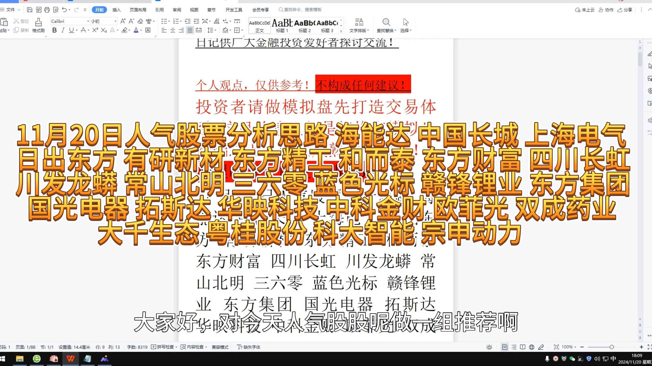Image resolution: width=652 pixels, height=366 pixels.
Task: Set Align Left paragraph alignment
Action: tap(164, 30)
